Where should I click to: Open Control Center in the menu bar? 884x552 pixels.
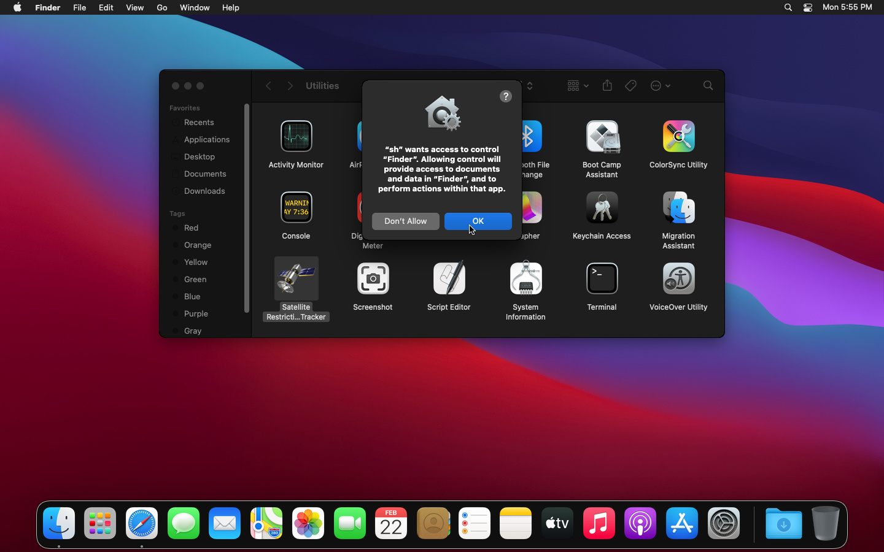pos(808,7)
